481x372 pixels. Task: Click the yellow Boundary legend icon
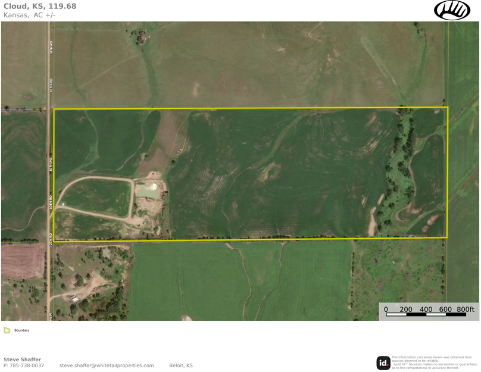tap(7, 330)
